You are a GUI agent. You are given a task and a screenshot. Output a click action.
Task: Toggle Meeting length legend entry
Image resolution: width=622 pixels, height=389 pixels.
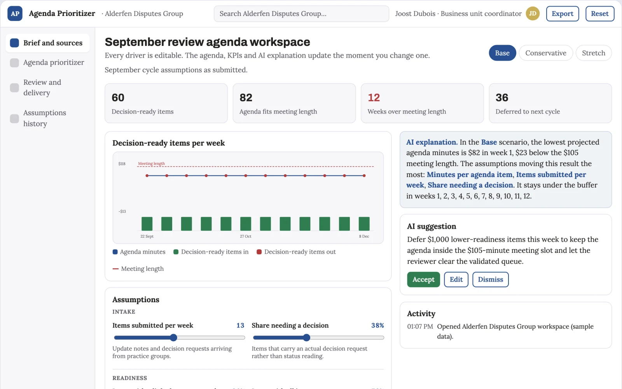[x=138, y=269]
